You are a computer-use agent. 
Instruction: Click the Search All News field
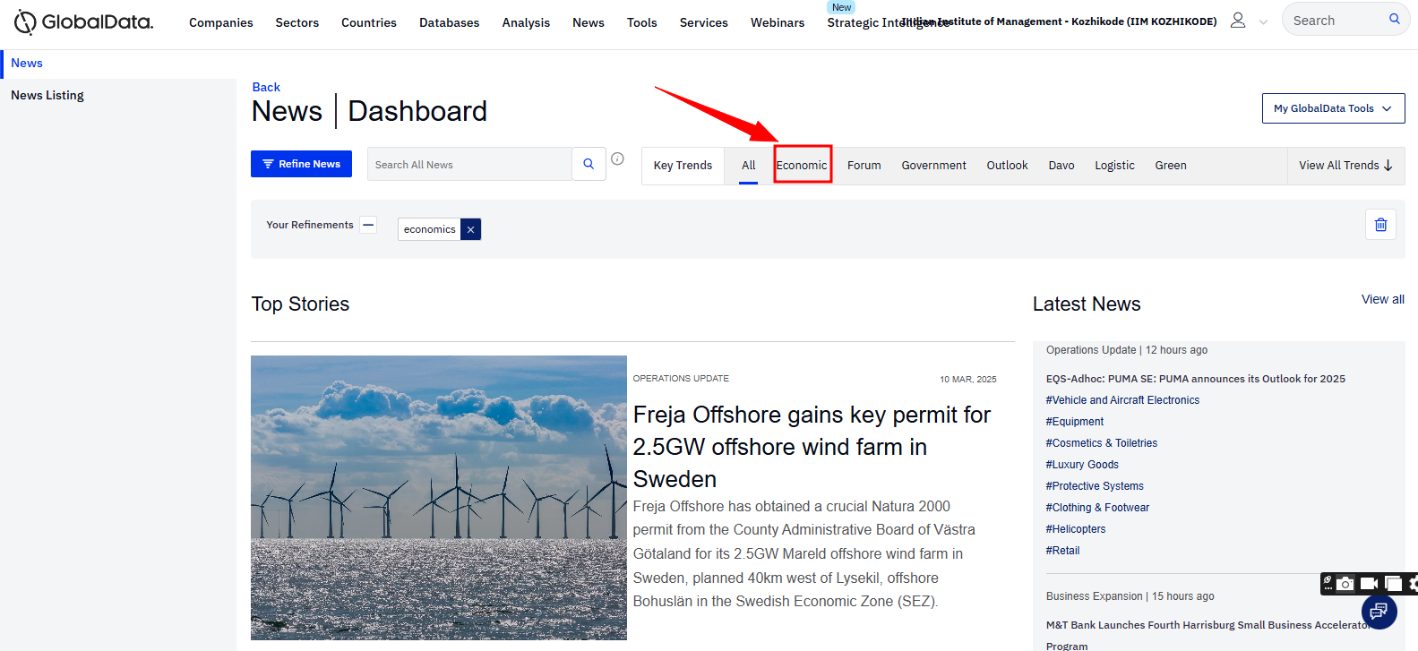pos(469,165)
